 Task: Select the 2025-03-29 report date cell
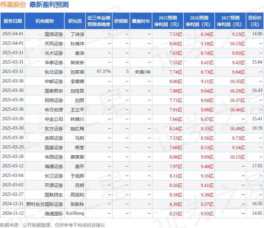(x=13, y=147)
